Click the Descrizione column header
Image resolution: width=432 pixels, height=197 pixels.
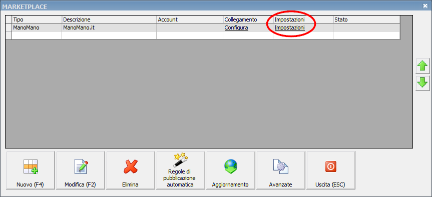click(109, 19)
